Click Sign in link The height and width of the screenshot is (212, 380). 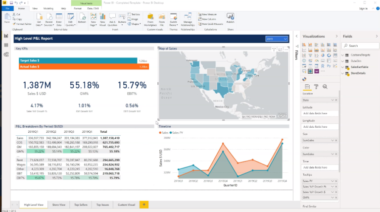coord(363,9)
